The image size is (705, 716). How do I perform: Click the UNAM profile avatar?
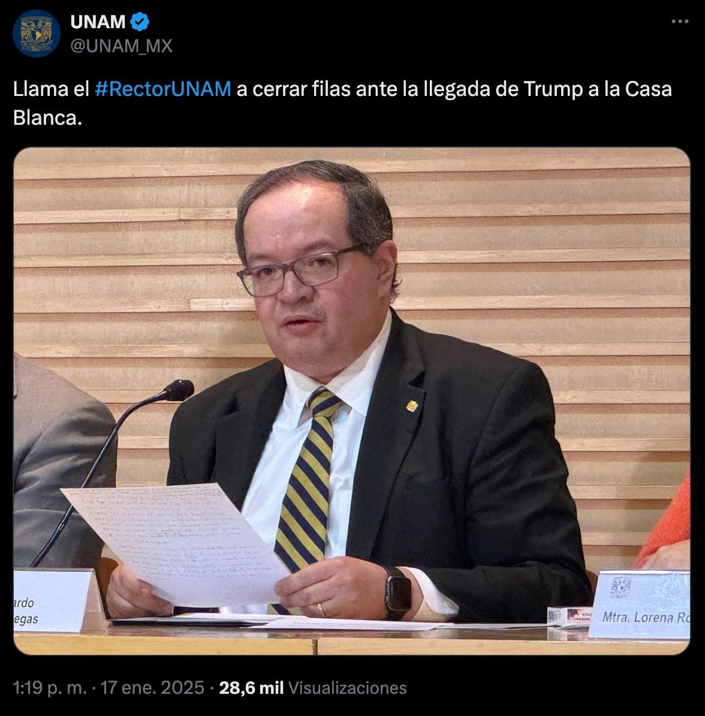[37, 34]
